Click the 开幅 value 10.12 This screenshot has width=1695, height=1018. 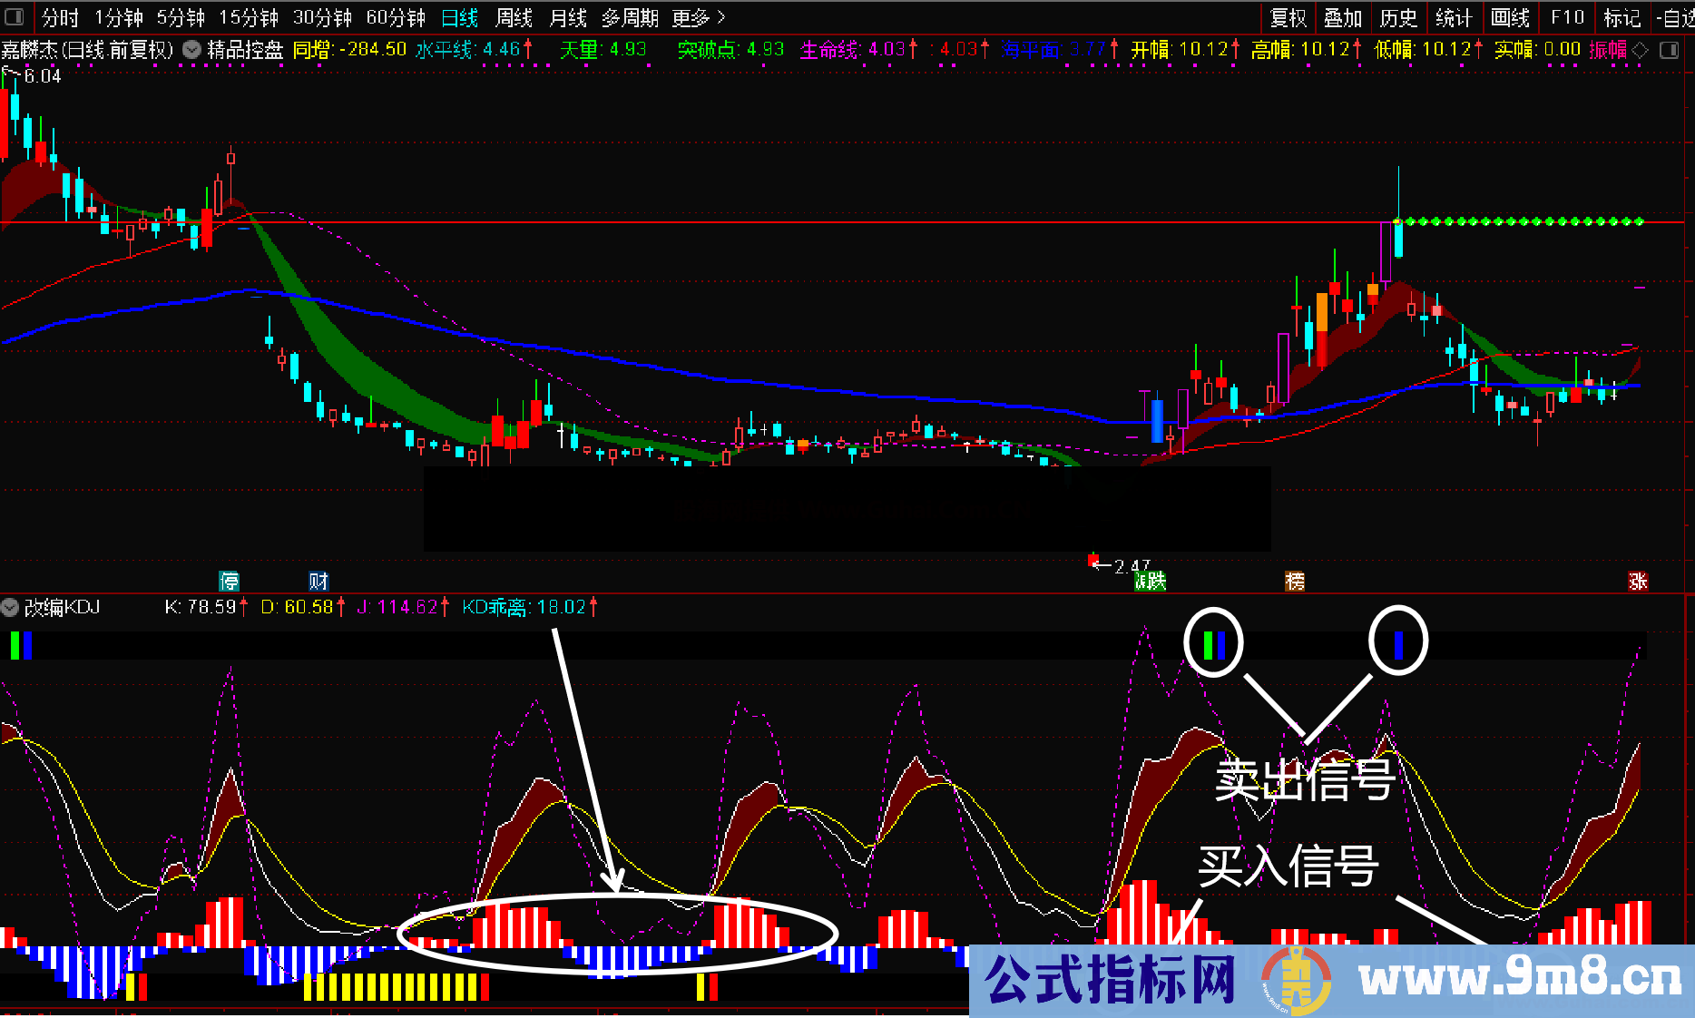1203,50
